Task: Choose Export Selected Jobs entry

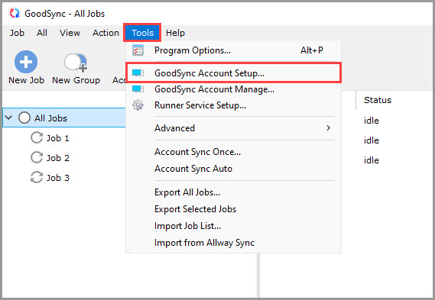Action: 233,209
